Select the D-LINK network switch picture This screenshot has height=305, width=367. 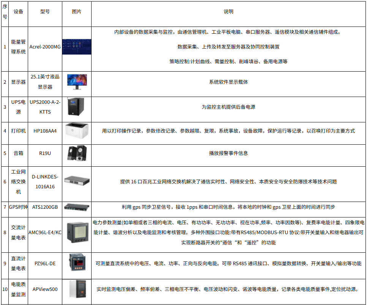76,181
